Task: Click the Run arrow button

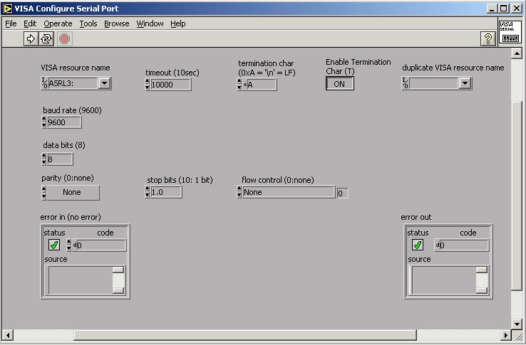Action: (x=31, y=39)
